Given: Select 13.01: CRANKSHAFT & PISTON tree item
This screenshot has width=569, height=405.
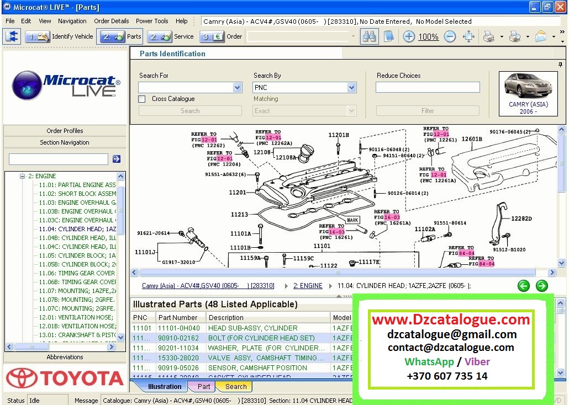Looking at the screenshot, I should coord(77,335).
